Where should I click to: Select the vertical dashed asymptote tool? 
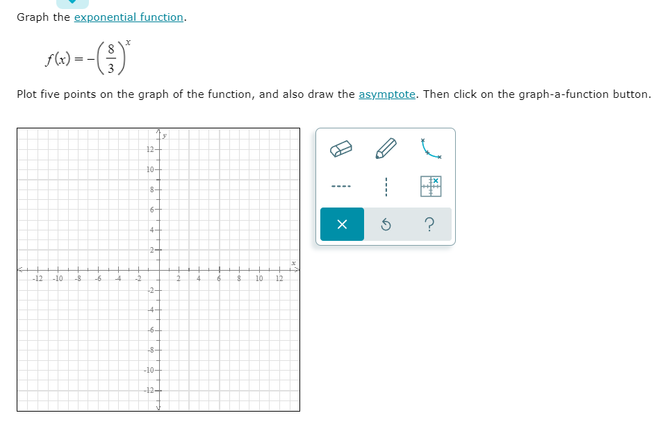click(388, 186)
